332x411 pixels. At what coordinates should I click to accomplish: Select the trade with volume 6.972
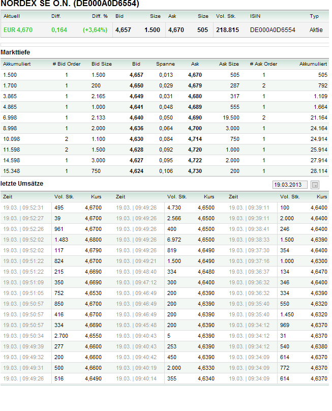click(174, 240)
